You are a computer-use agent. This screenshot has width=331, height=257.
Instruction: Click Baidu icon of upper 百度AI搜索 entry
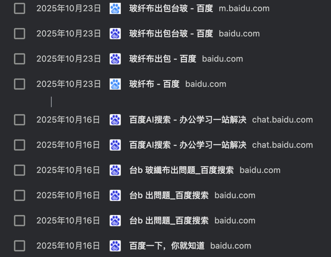[115, 120]
